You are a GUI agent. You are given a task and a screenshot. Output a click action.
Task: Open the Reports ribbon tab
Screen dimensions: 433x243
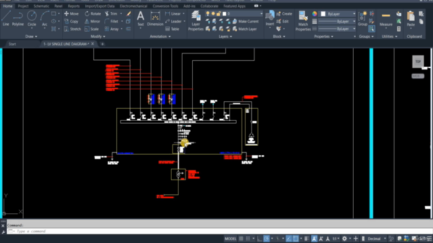(74, 6)
